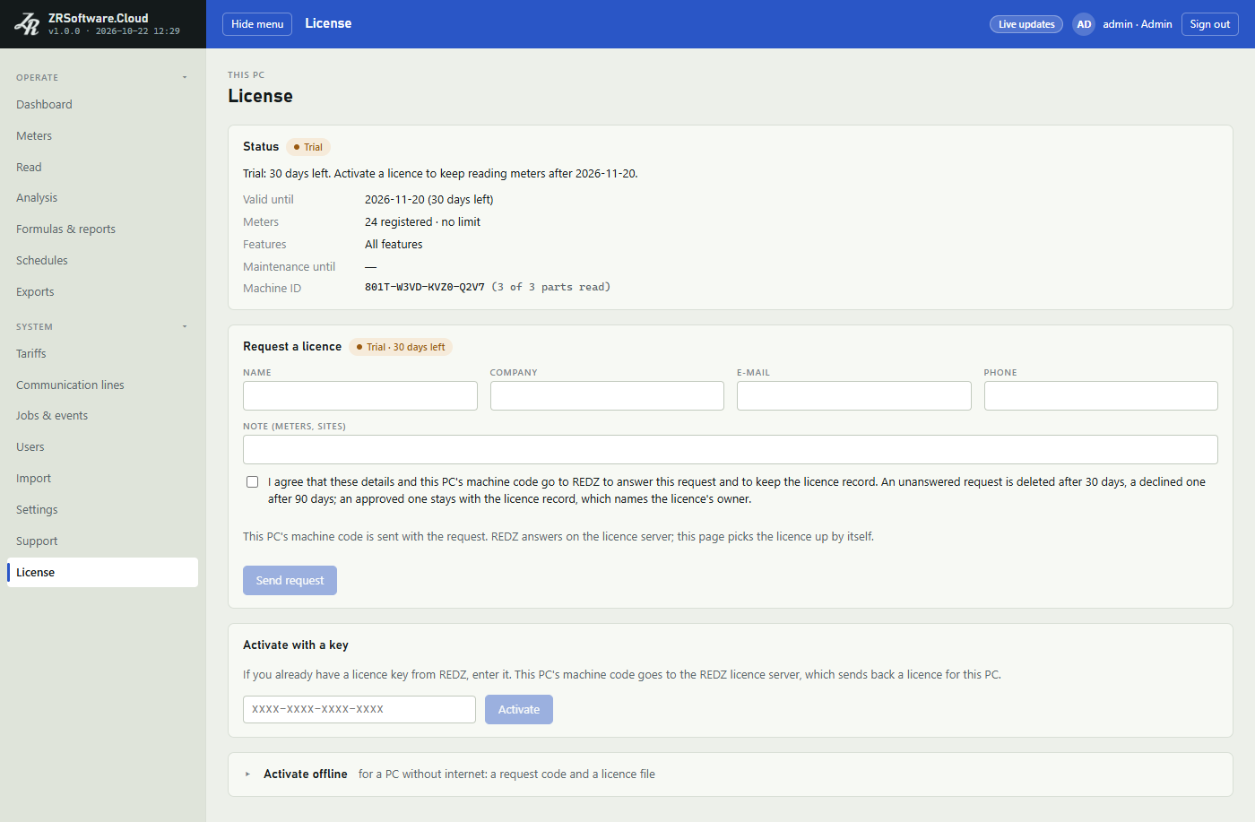This screenshot has width=1255, height=822.
Task: Click the AD user avatar
Action: pos(1084,24)
